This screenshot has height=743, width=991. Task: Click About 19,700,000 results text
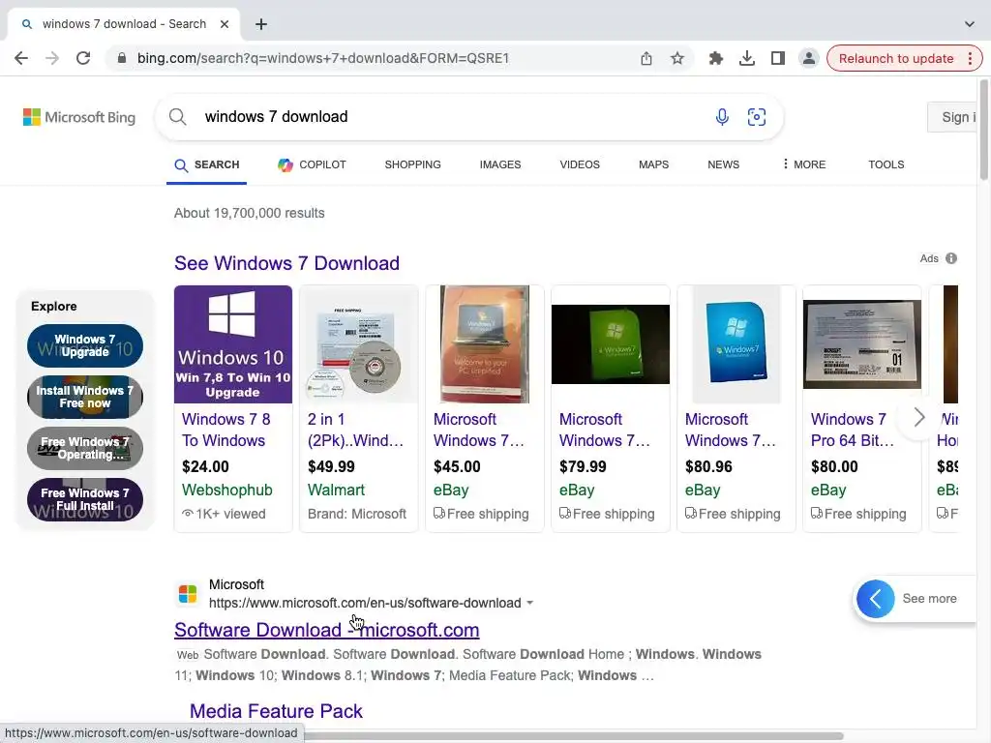pyautogui.click(x=249, y=213)
